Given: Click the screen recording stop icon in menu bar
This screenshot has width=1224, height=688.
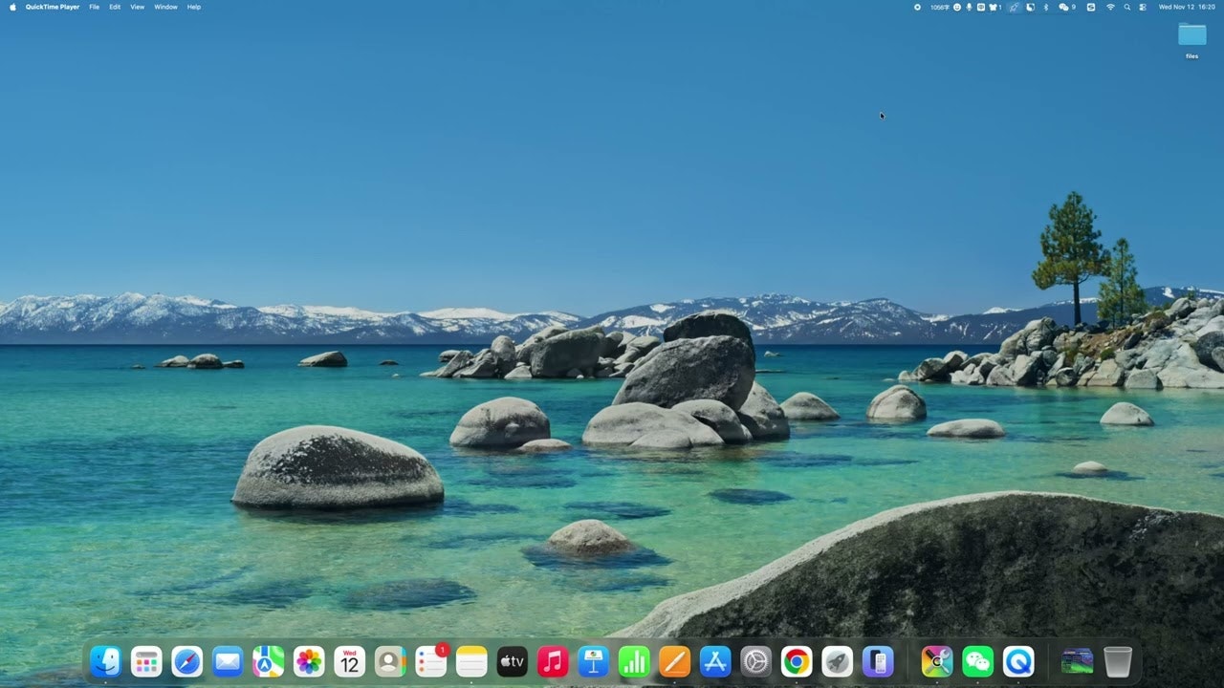Looking at the screenshot, I should (x=917, y=7).
